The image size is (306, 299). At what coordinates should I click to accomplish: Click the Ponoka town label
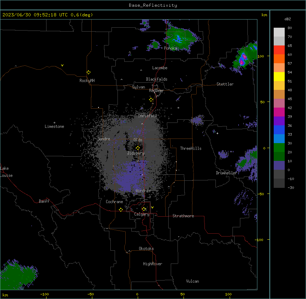170,48
